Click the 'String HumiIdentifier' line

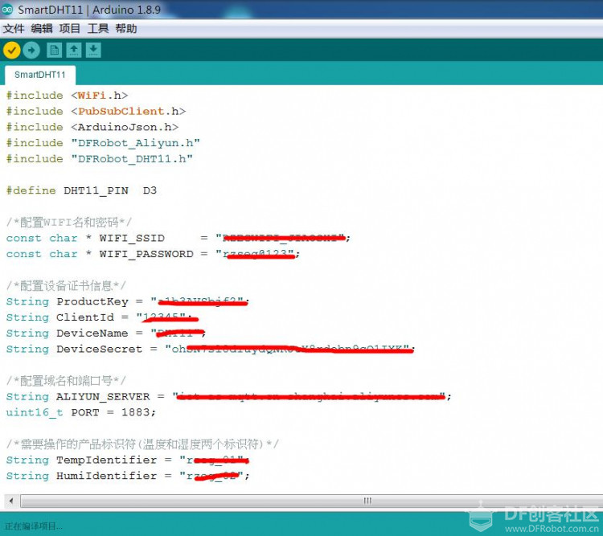128,476
